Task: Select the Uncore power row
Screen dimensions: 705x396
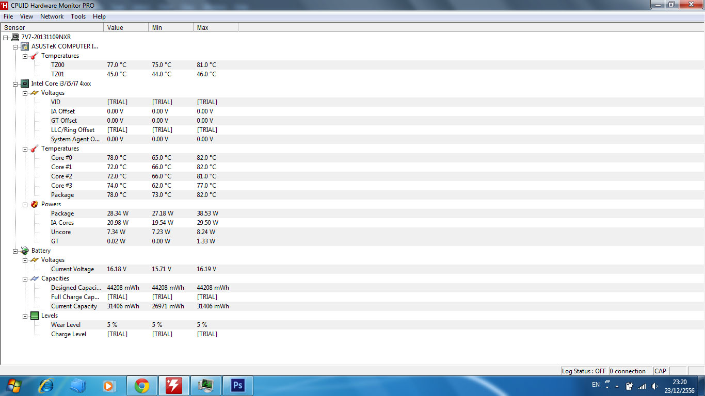Action: point(352,232)
